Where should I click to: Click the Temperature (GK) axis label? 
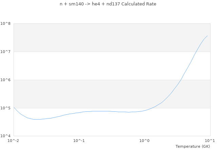point(193,146)
